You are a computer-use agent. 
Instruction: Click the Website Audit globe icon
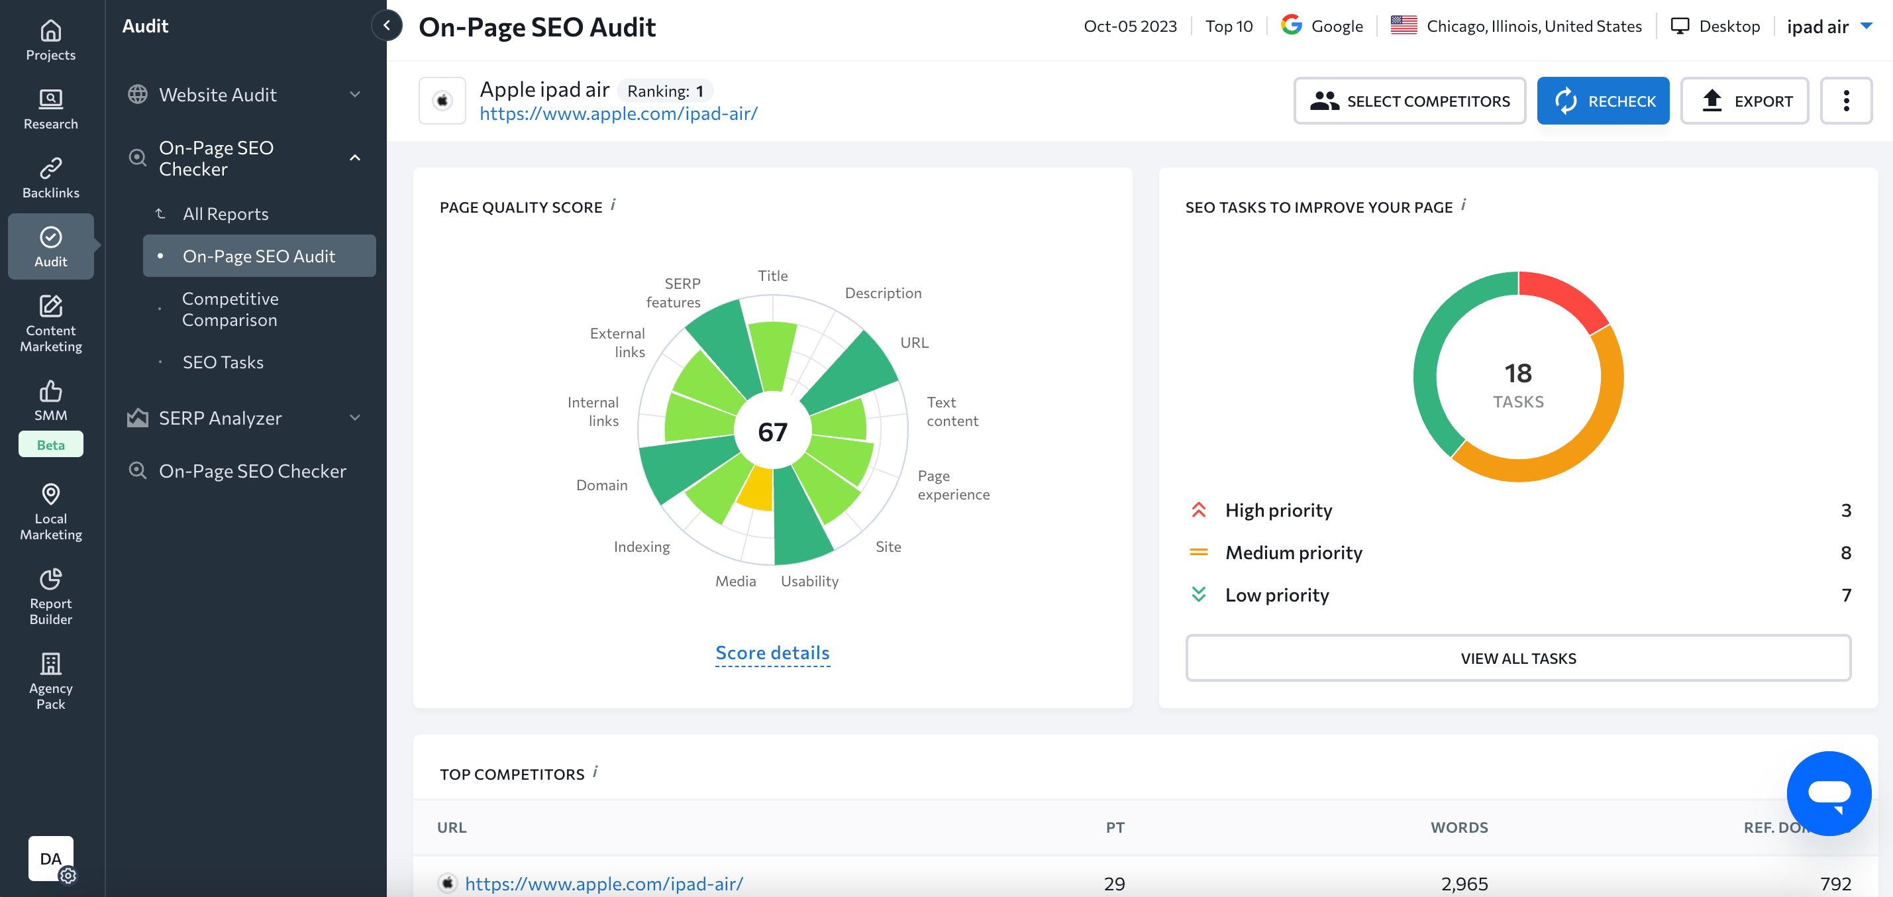pos(137,95)
